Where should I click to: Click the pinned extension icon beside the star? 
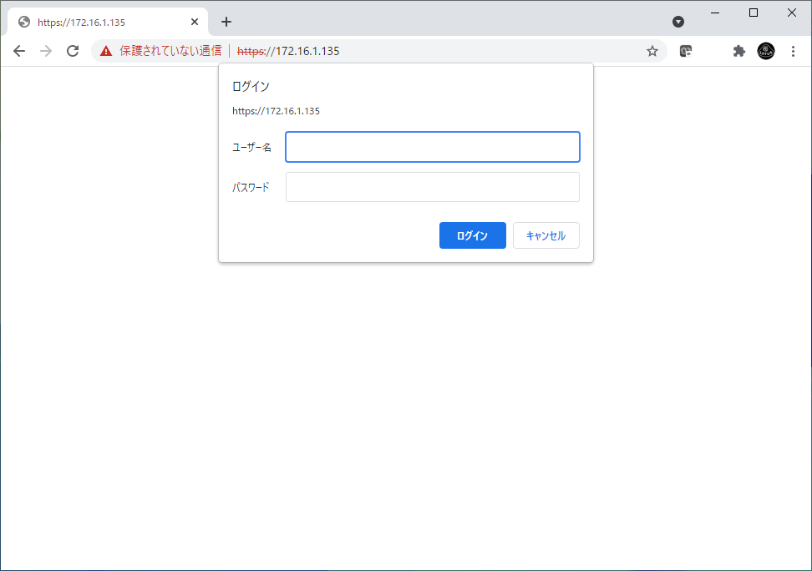(x=686, y=51)
